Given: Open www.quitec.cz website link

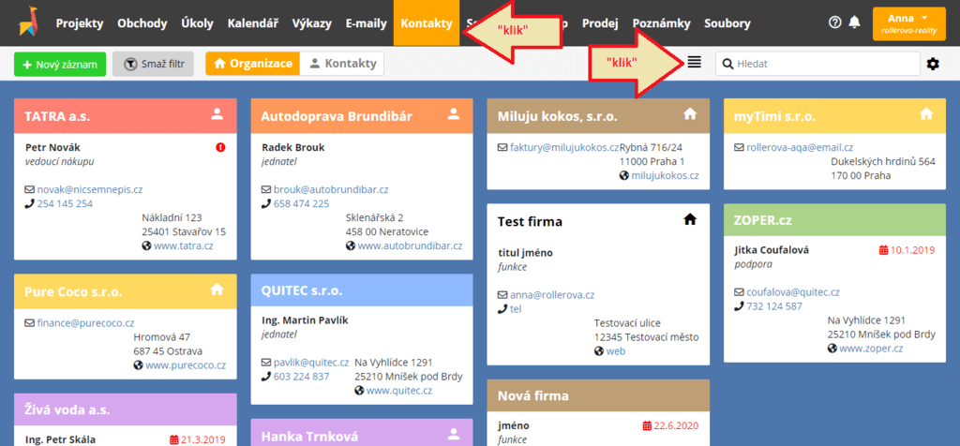Looking at the screenshot, I should click(x=399, y=391).
